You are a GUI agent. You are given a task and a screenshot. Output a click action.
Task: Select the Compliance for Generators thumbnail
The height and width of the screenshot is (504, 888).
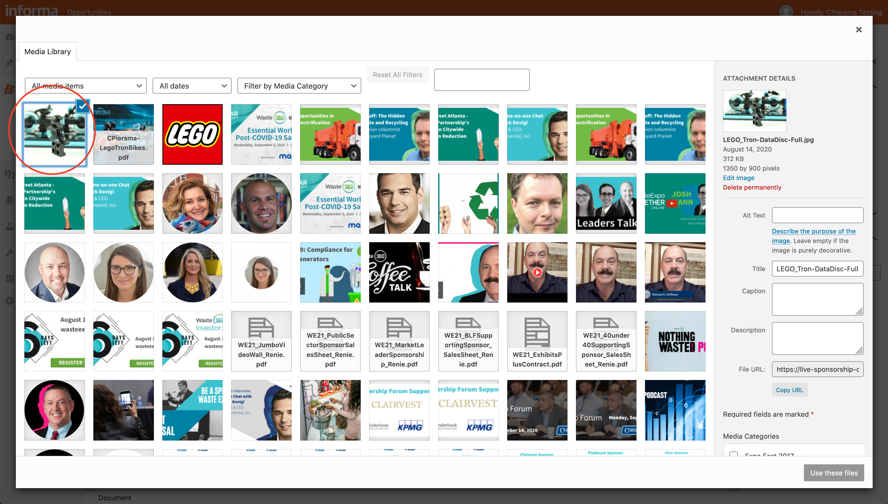[330, 272]
